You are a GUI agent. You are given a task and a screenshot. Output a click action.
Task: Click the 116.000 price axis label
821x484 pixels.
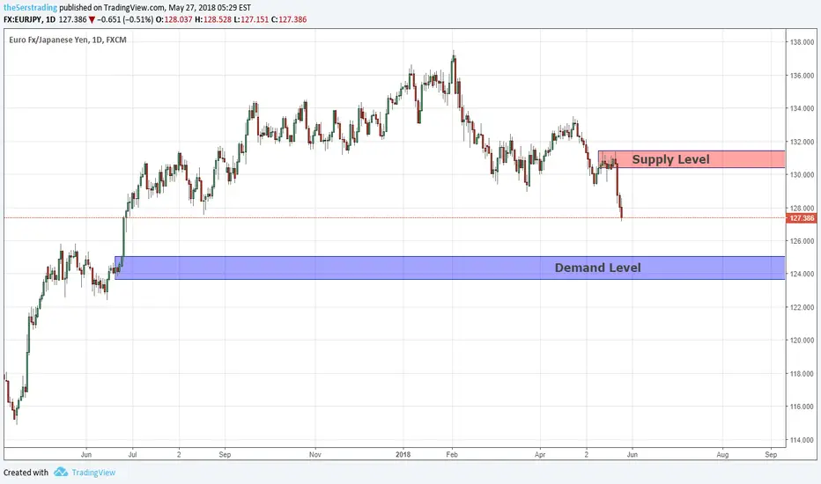[803, 407]
